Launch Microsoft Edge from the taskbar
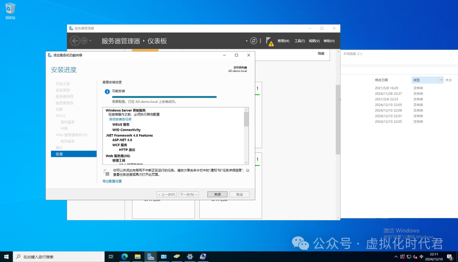Screen dimensions: 458x262 click(125, 257)
